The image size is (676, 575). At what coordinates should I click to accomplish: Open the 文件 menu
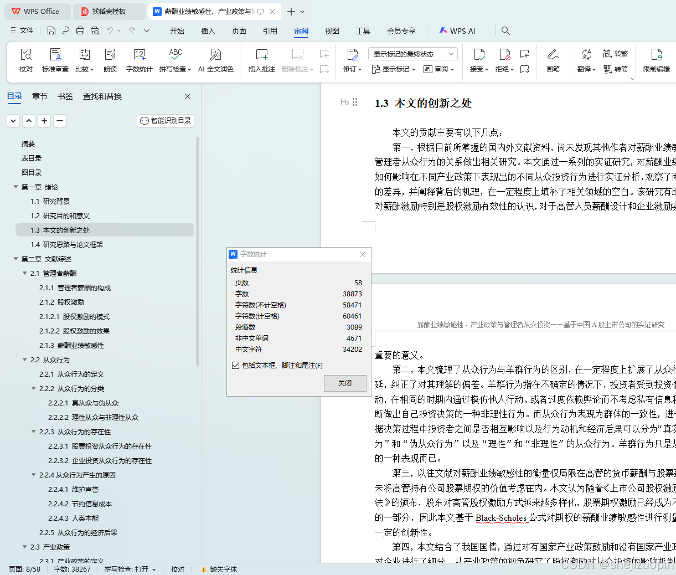click(x=22, y=30)
